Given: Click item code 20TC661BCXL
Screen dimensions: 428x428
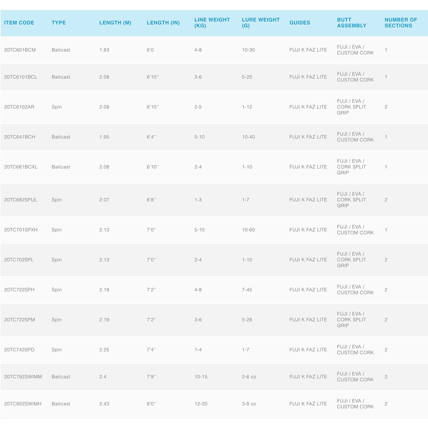Looking at the screenshot, I should click(x=20, y=167).
